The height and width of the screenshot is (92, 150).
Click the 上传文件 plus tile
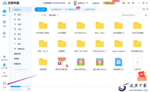point(137,62)
